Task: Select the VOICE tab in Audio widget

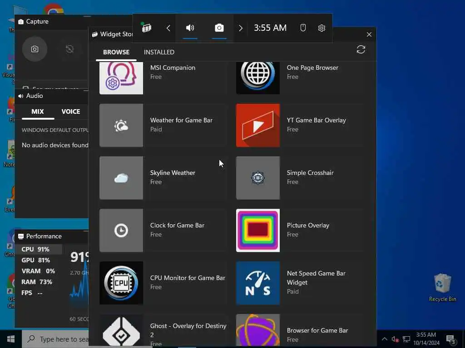Action: [70, 111]
